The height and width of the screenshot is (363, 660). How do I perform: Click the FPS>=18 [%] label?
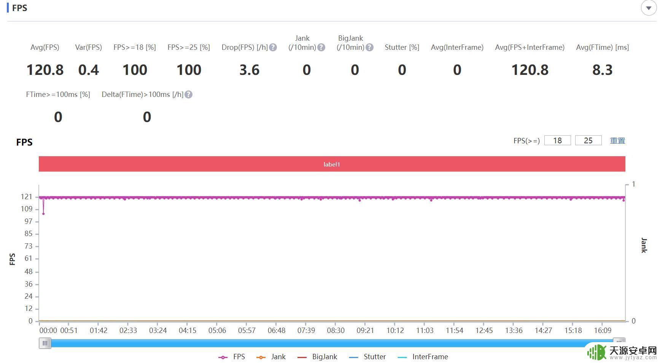click(x=135, y=48)
